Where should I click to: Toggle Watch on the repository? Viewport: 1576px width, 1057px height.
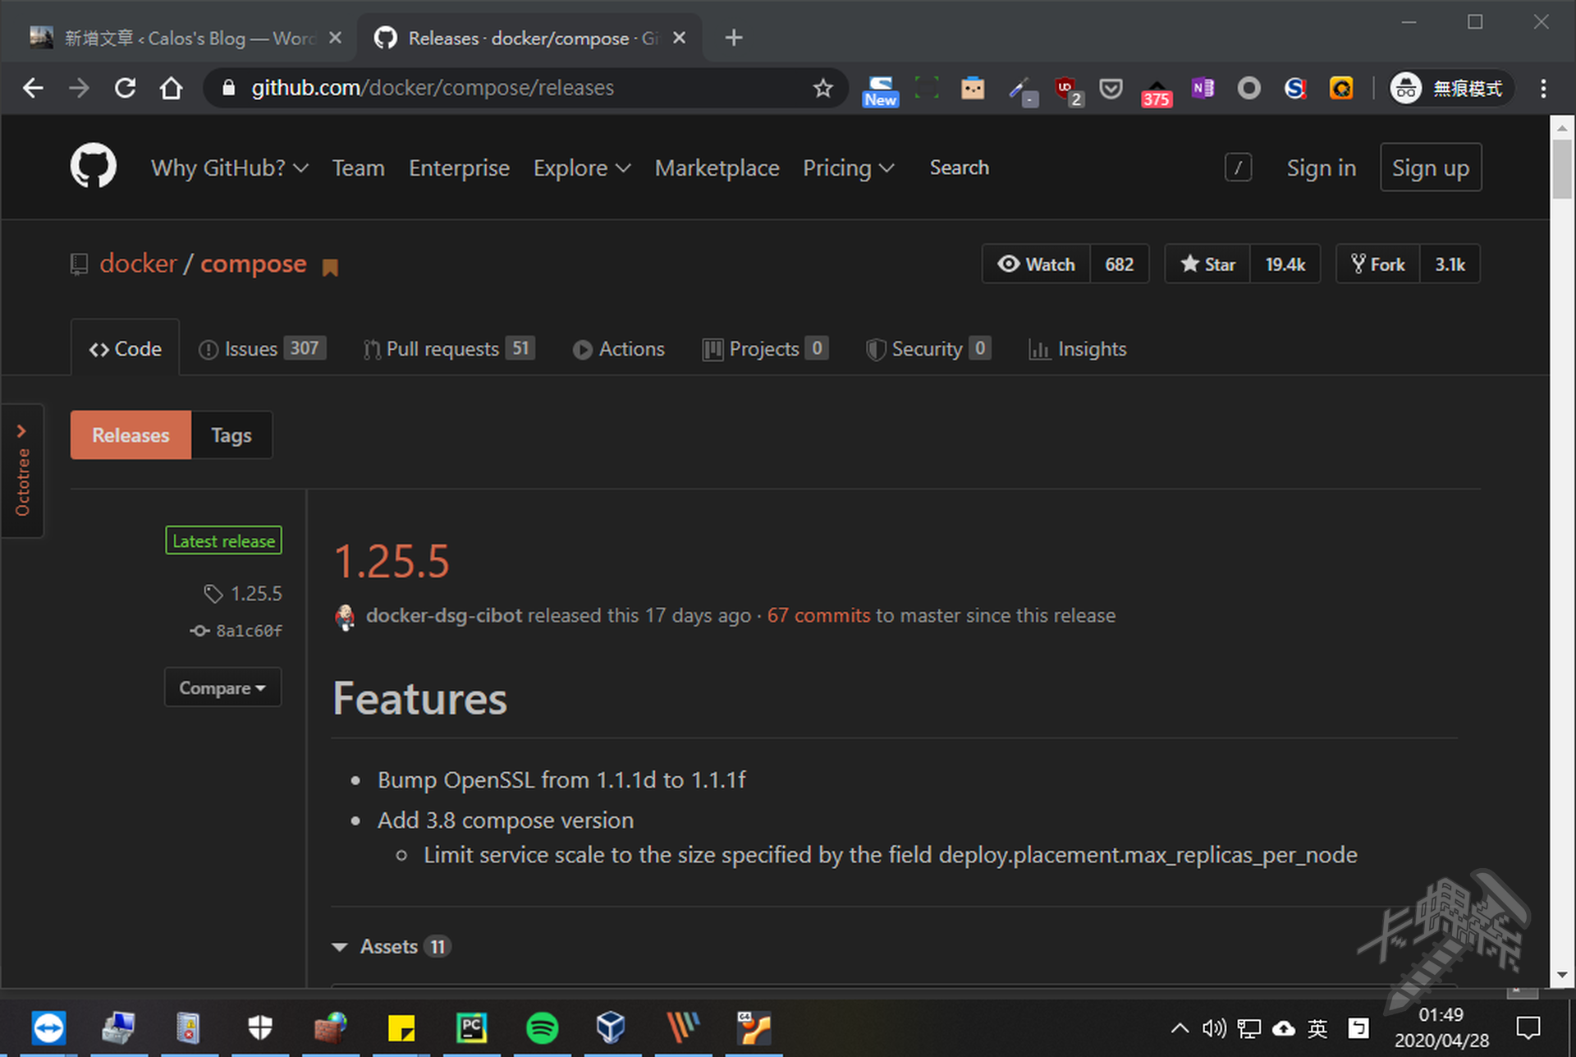[x=1036, y=264]
